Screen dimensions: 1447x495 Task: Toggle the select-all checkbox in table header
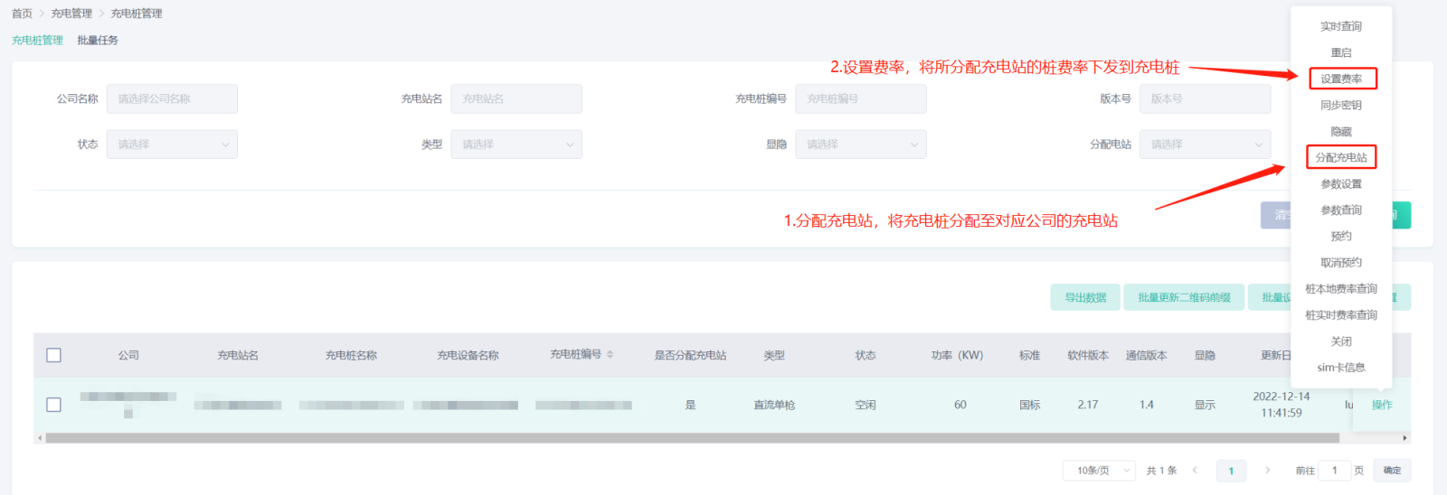(x=54, y=355)
